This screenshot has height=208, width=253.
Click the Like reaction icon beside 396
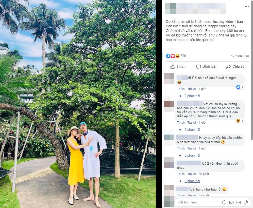(x=168, y=56)
